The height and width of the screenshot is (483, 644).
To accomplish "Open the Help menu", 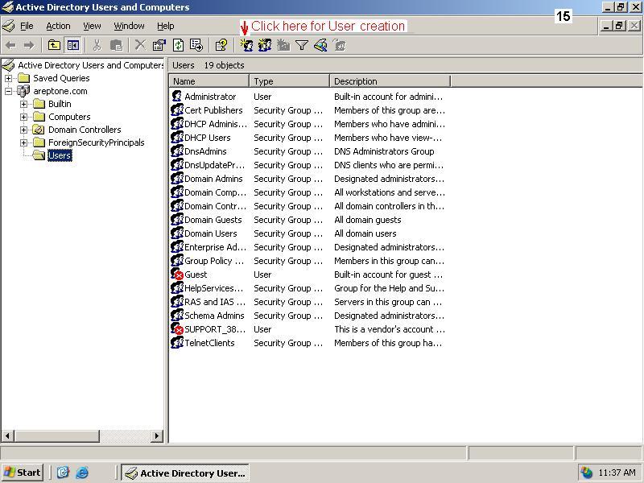I will (166, 26).
